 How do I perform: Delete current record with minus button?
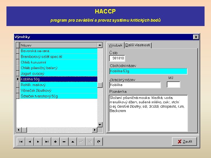[64, 142]
